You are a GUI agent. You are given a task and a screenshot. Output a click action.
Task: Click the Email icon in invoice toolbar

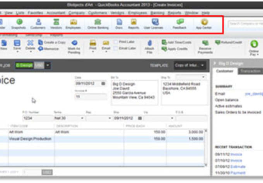pos(106,45)
